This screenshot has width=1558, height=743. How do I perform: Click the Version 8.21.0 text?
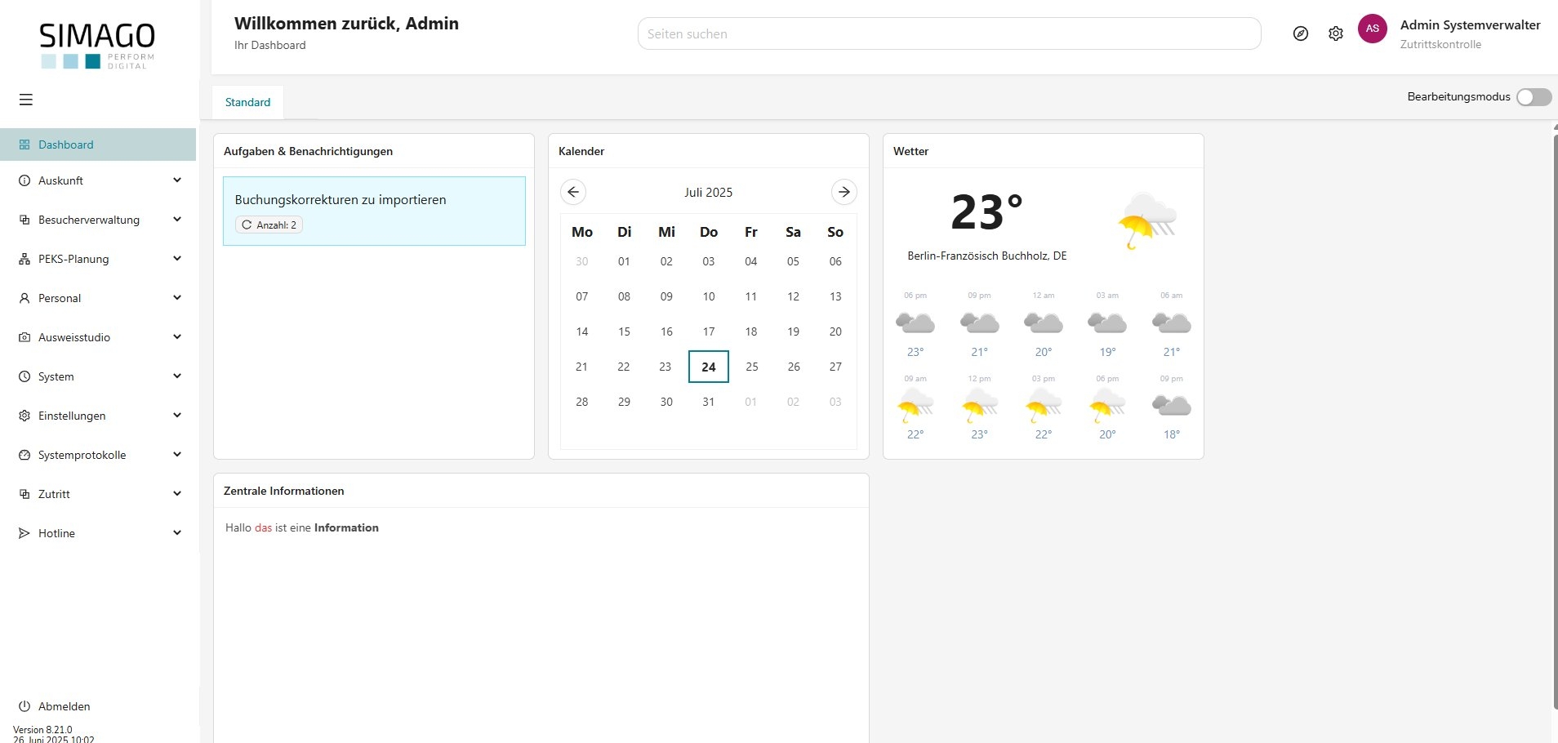coord(42,730)
